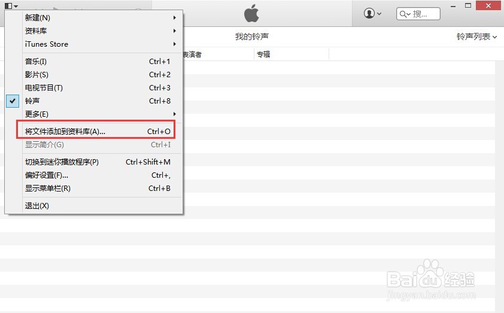This screenshot has width=504, height=313.
Task: Expand the 新建(N) submenu
Action: click(x=102, y=18)
